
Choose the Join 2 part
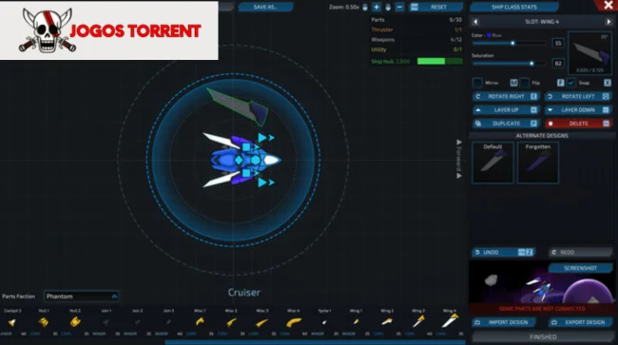tap(137, 322)
